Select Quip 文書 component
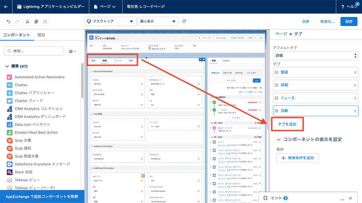 click(x=22, y=140)
